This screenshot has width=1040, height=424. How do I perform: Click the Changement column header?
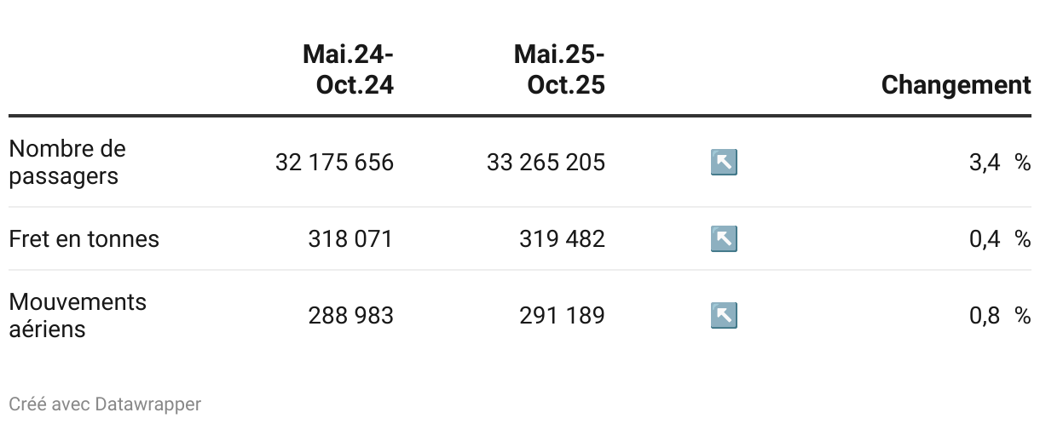[x=956, y=85]
